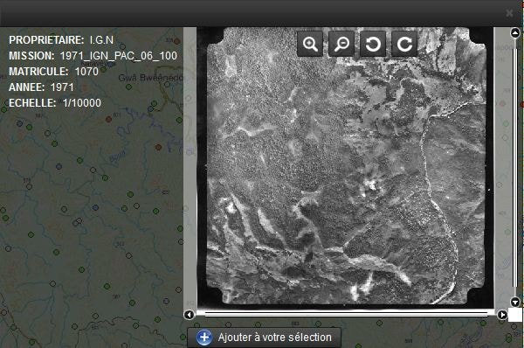Select the red map marker beside 601
Viewport: 524px width, 348px height.
coord(108,119)
